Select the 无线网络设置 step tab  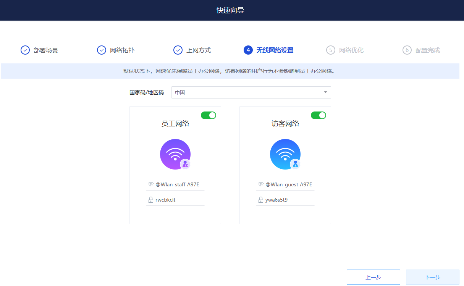(274, 50)
